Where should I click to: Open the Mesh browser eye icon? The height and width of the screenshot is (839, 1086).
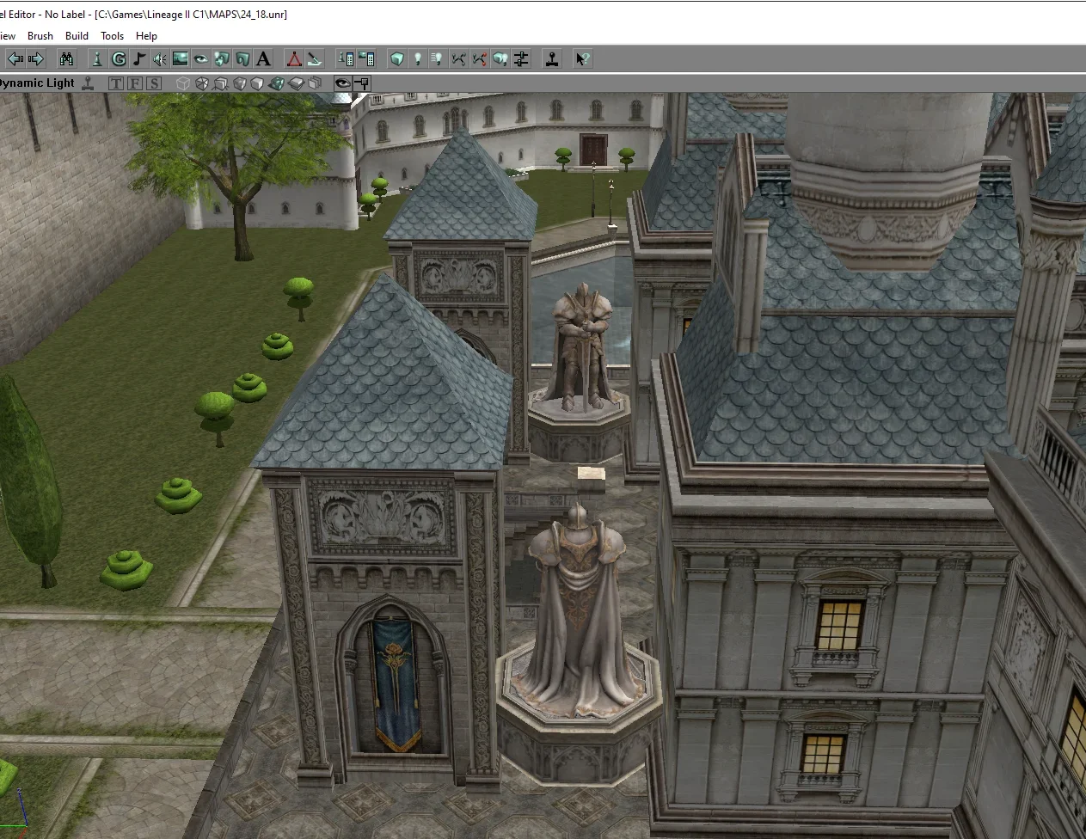pyautogui.click(x=201, y=58)
